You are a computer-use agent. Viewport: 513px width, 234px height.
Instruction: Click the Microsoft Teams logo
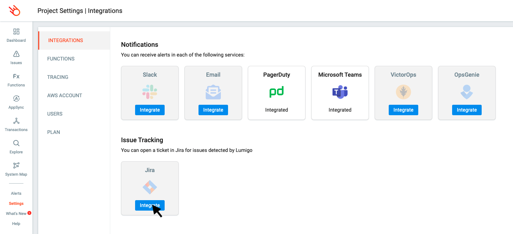pyautogui.click(x=340, y=92)
